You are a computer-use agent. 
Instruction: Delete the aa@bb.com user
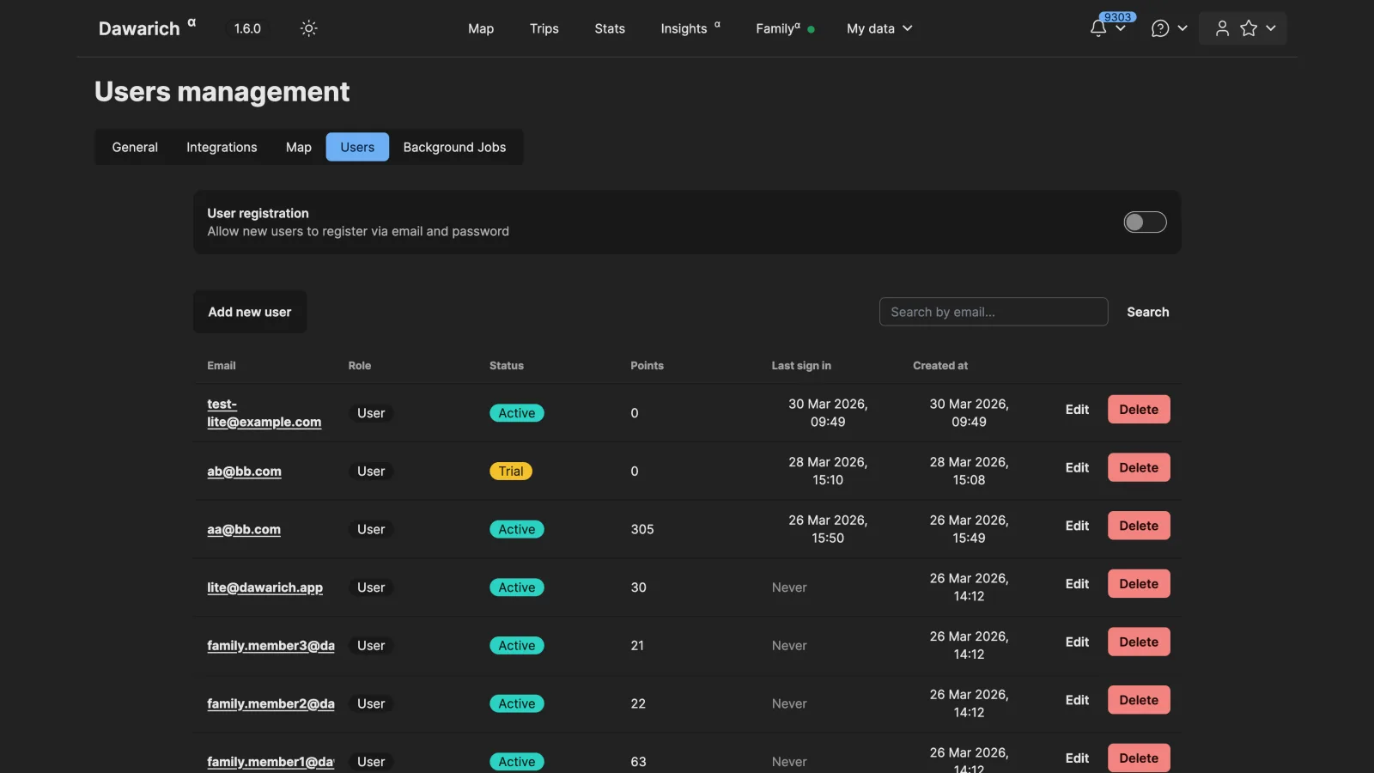pos(1139,526)
